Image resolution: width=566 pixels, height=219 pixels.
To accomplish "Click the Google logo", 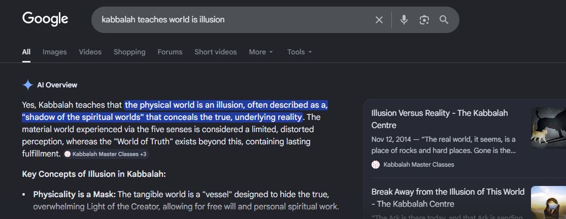I will (x=45, y=19).
